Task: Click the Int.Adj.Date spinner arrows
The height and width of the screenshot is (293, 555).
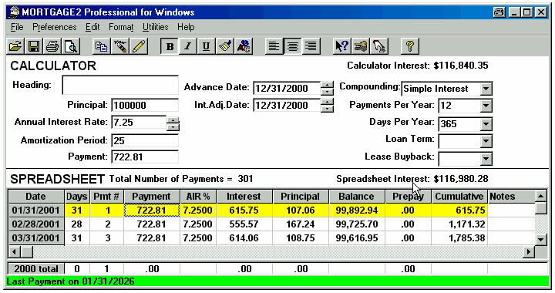Action: tap(327, 105)
